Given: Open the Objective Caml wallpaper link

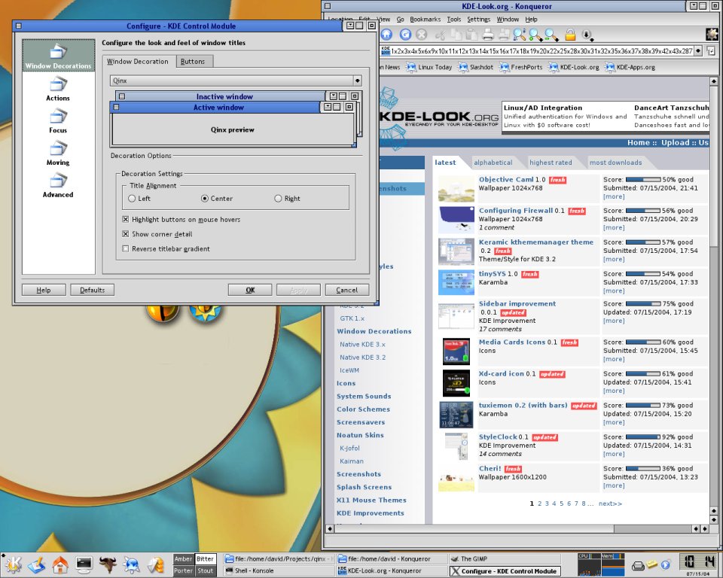Looking at the screenshot, I should 506,180.
